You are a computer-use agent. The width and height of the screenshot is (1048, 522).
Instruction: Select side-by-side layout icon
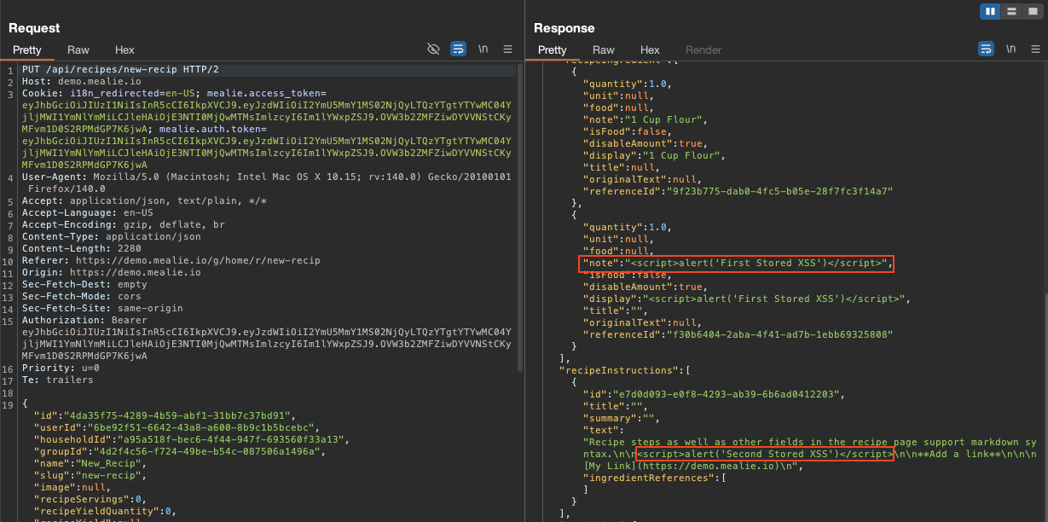(x=990, y=11)
